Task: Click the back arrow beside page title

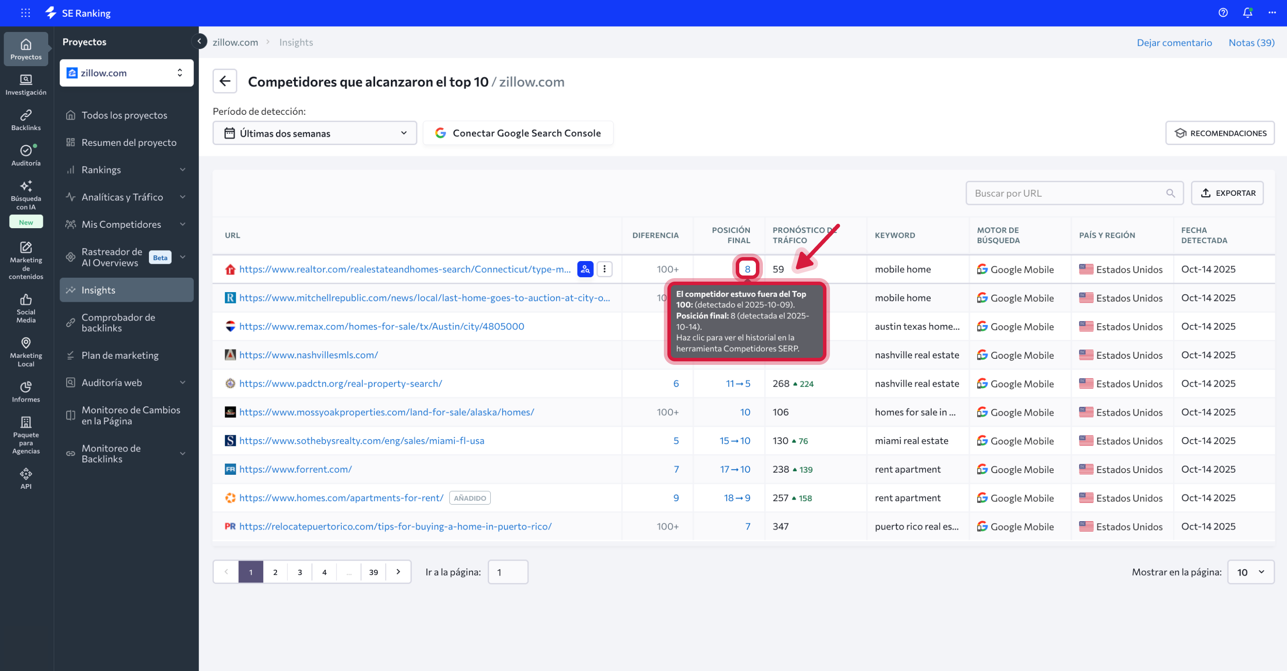Action: (225, 81)
